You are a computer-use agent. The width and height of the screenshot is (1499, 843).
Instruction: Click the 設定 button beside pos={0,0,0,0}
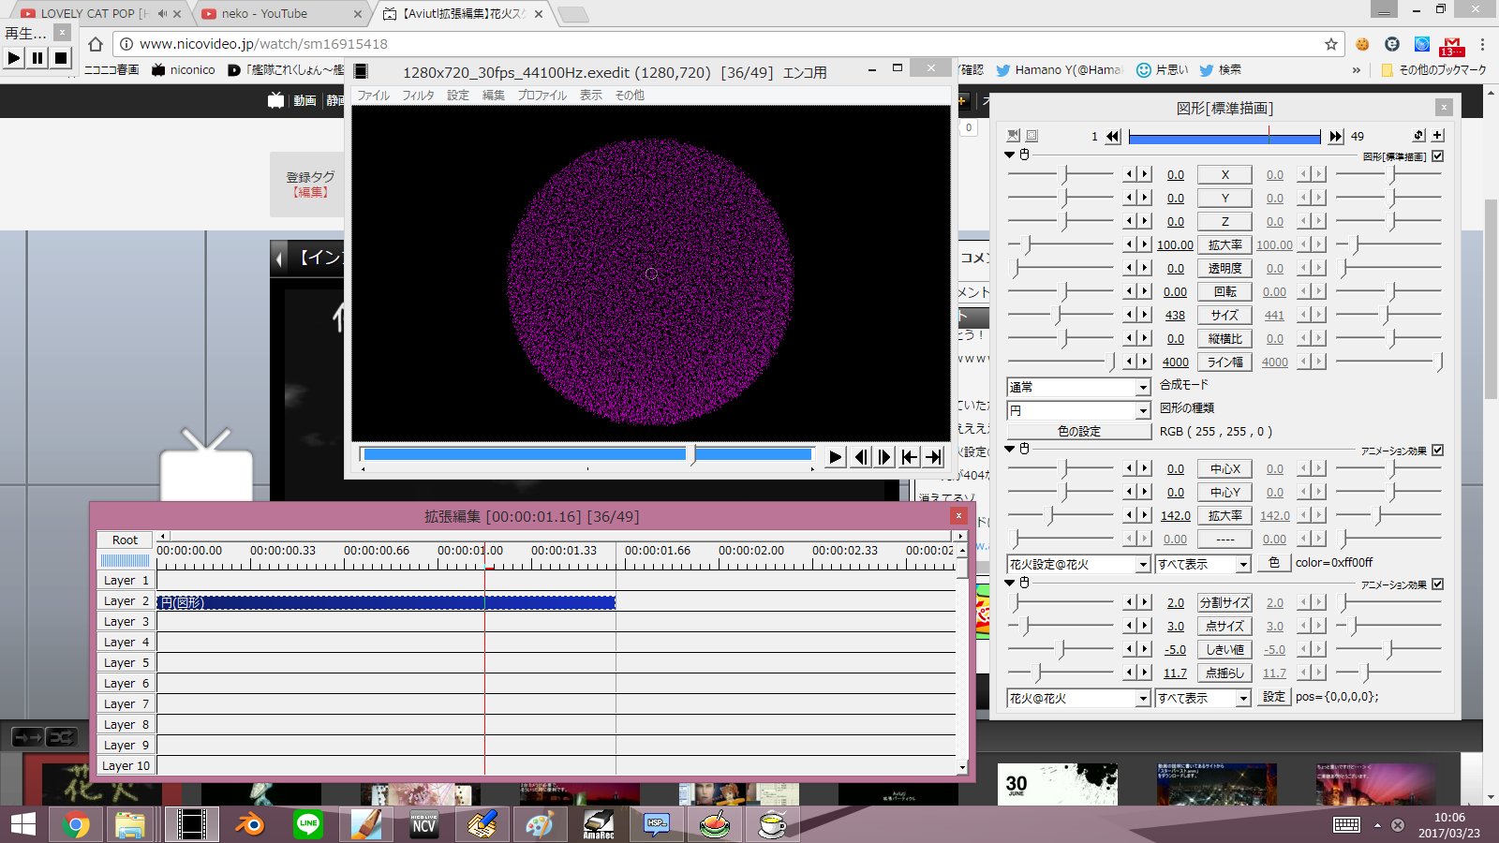pyautogui.click(x=1273, y=697)
